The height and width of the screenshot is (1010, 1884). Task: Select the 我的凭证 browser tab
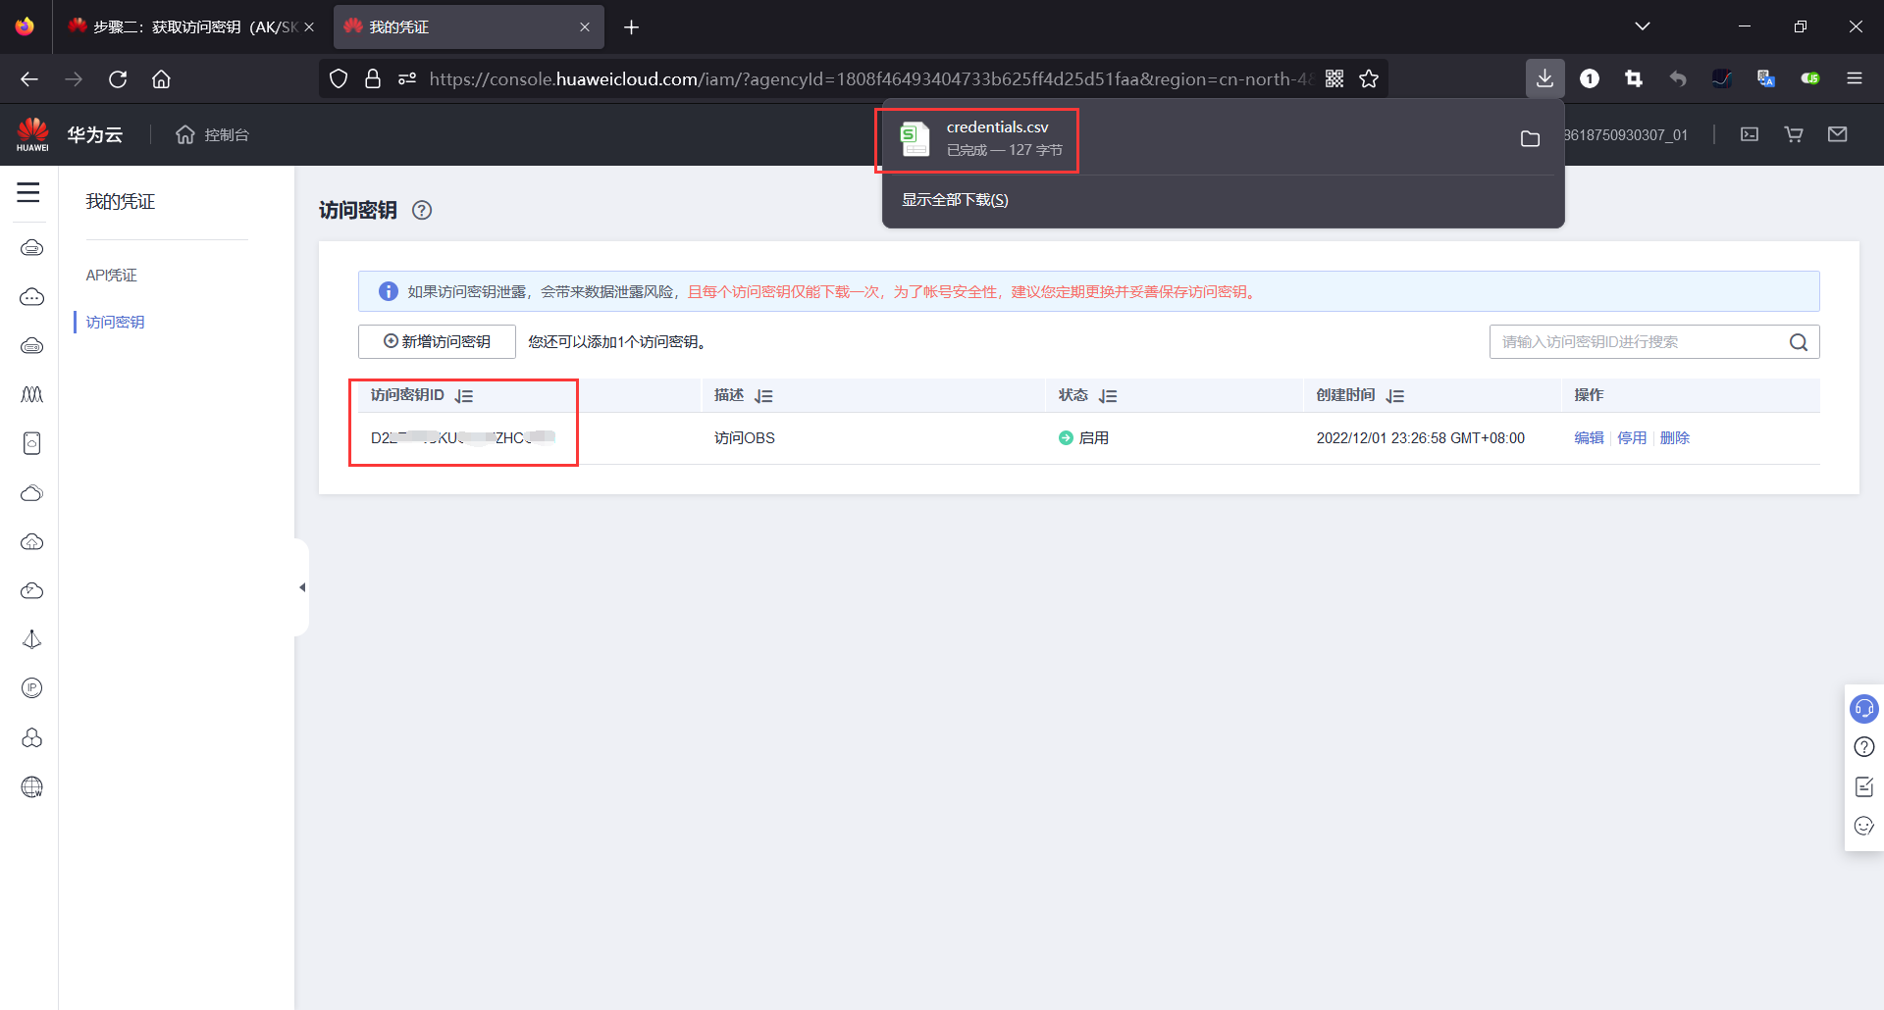click(468, 26)
